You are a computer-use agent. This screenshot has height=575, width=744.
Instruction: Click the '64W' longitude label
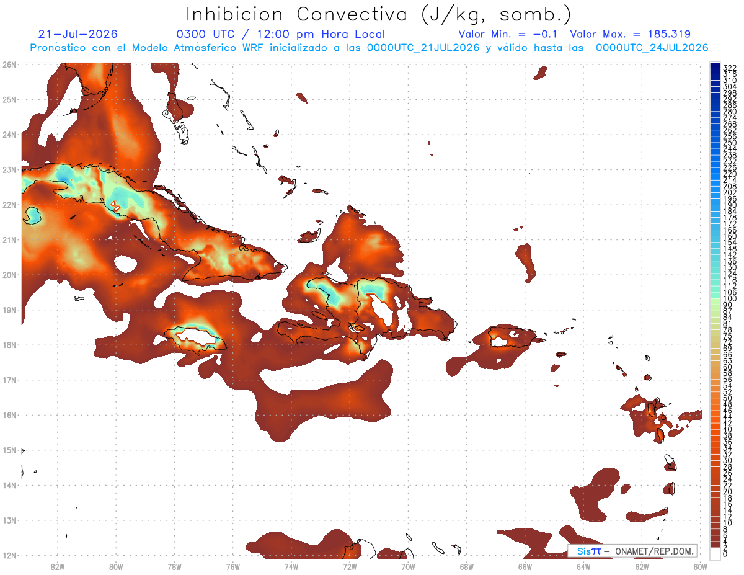pos(583,566)
